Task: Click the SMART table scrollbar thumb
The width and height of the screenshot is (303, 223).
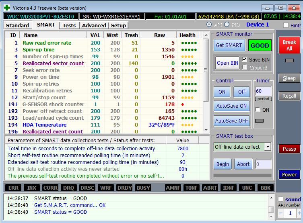Action: [x=206, y=70]
